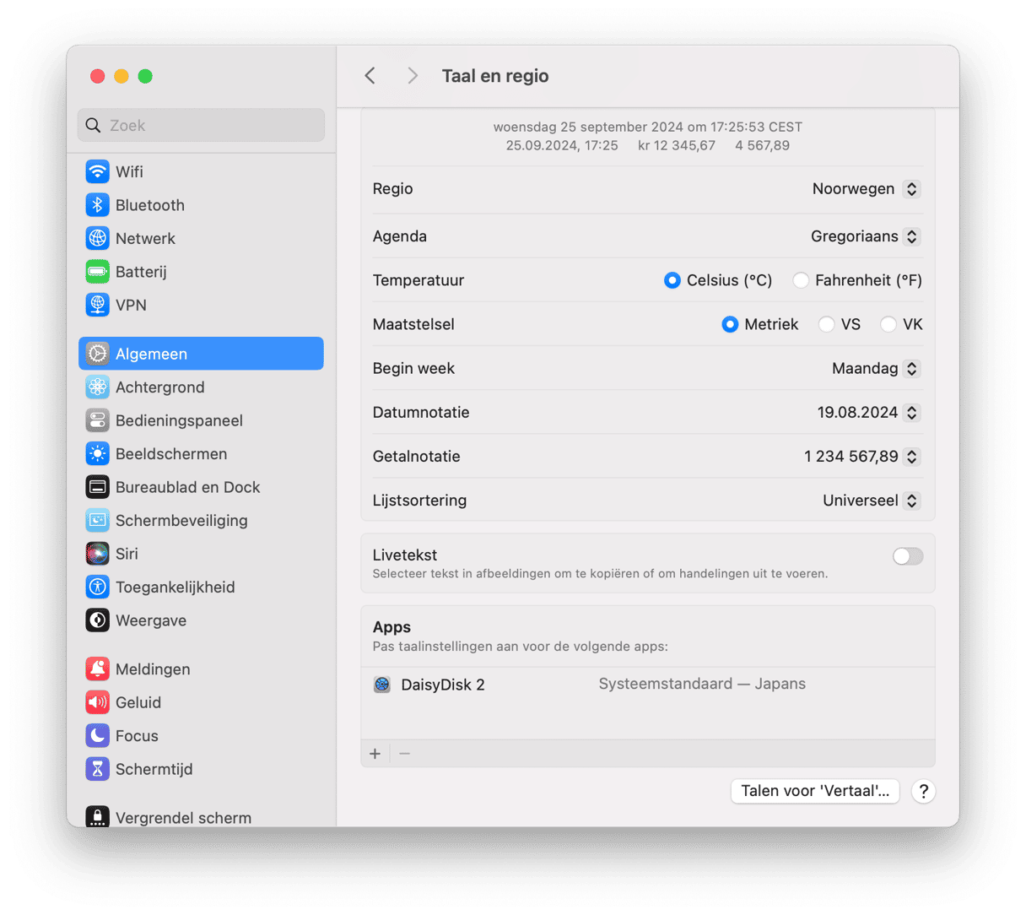Click the Bluetooth icon in the sidebar
The height and width of the screenshot is (915, 1026).
(98, 205)
